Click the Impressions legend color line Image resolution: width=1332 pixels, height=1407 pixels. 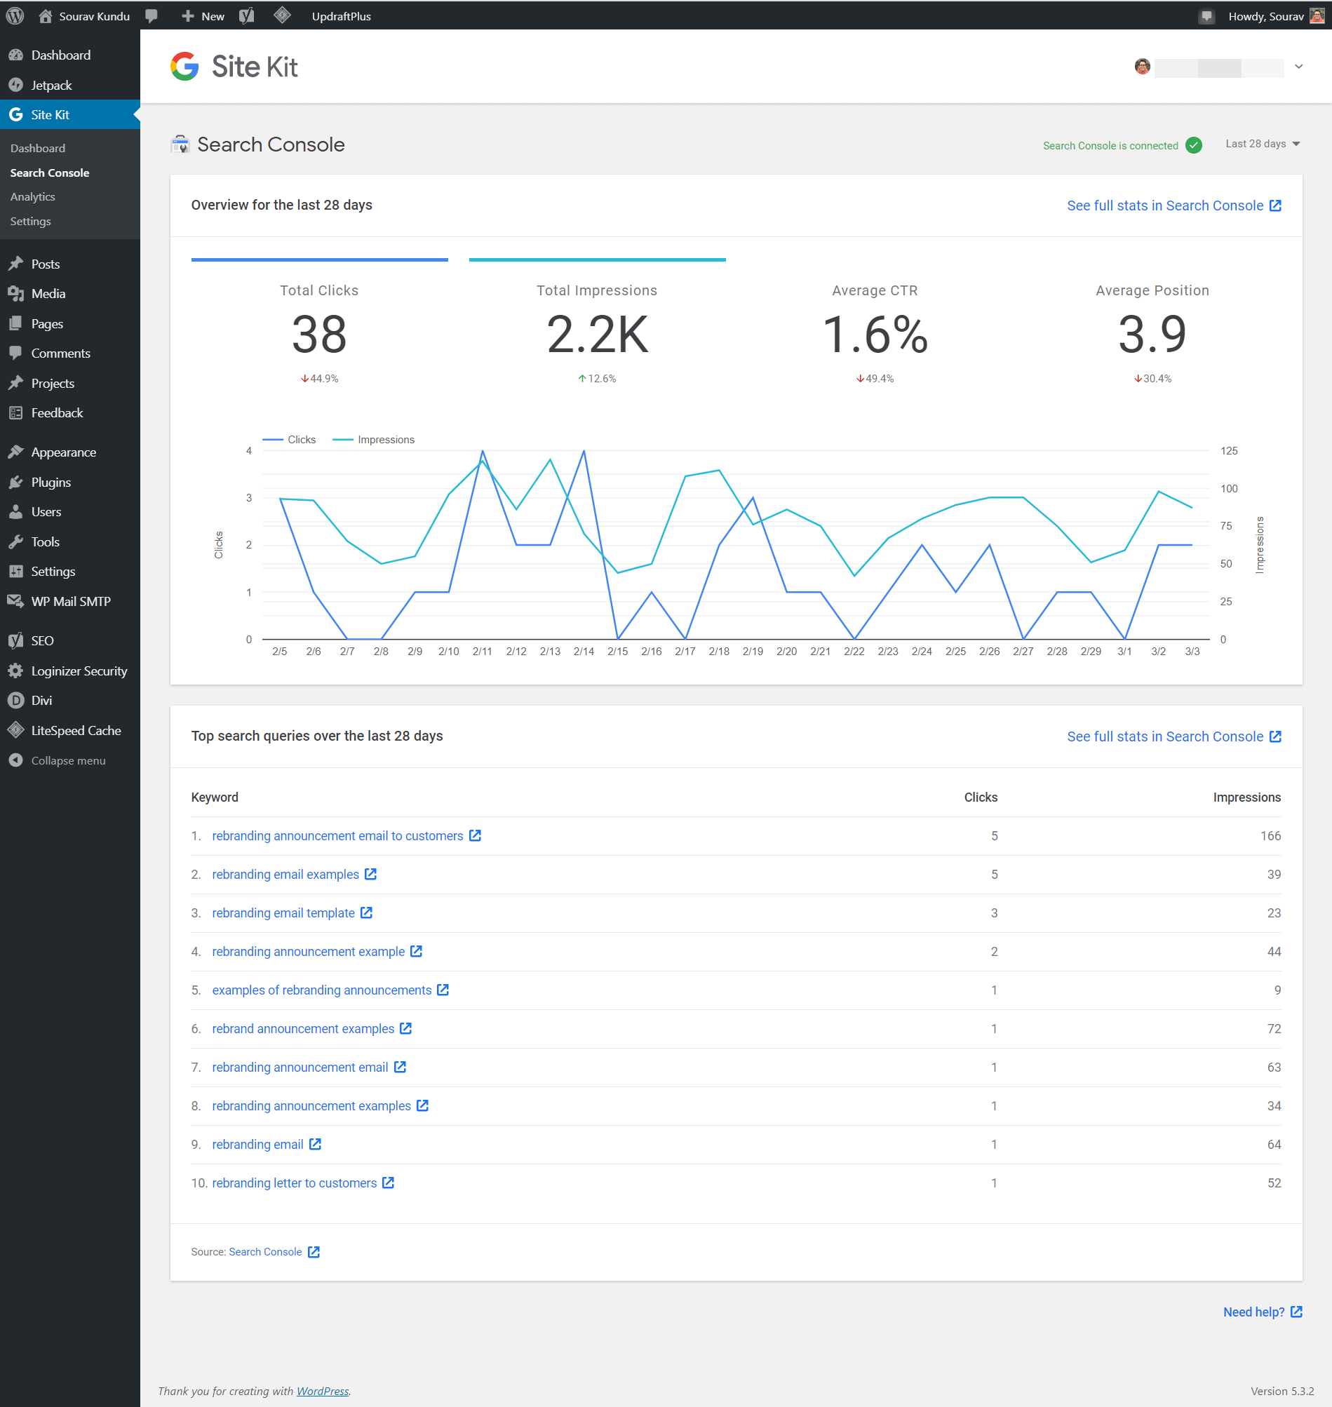(x=343, y=440)
